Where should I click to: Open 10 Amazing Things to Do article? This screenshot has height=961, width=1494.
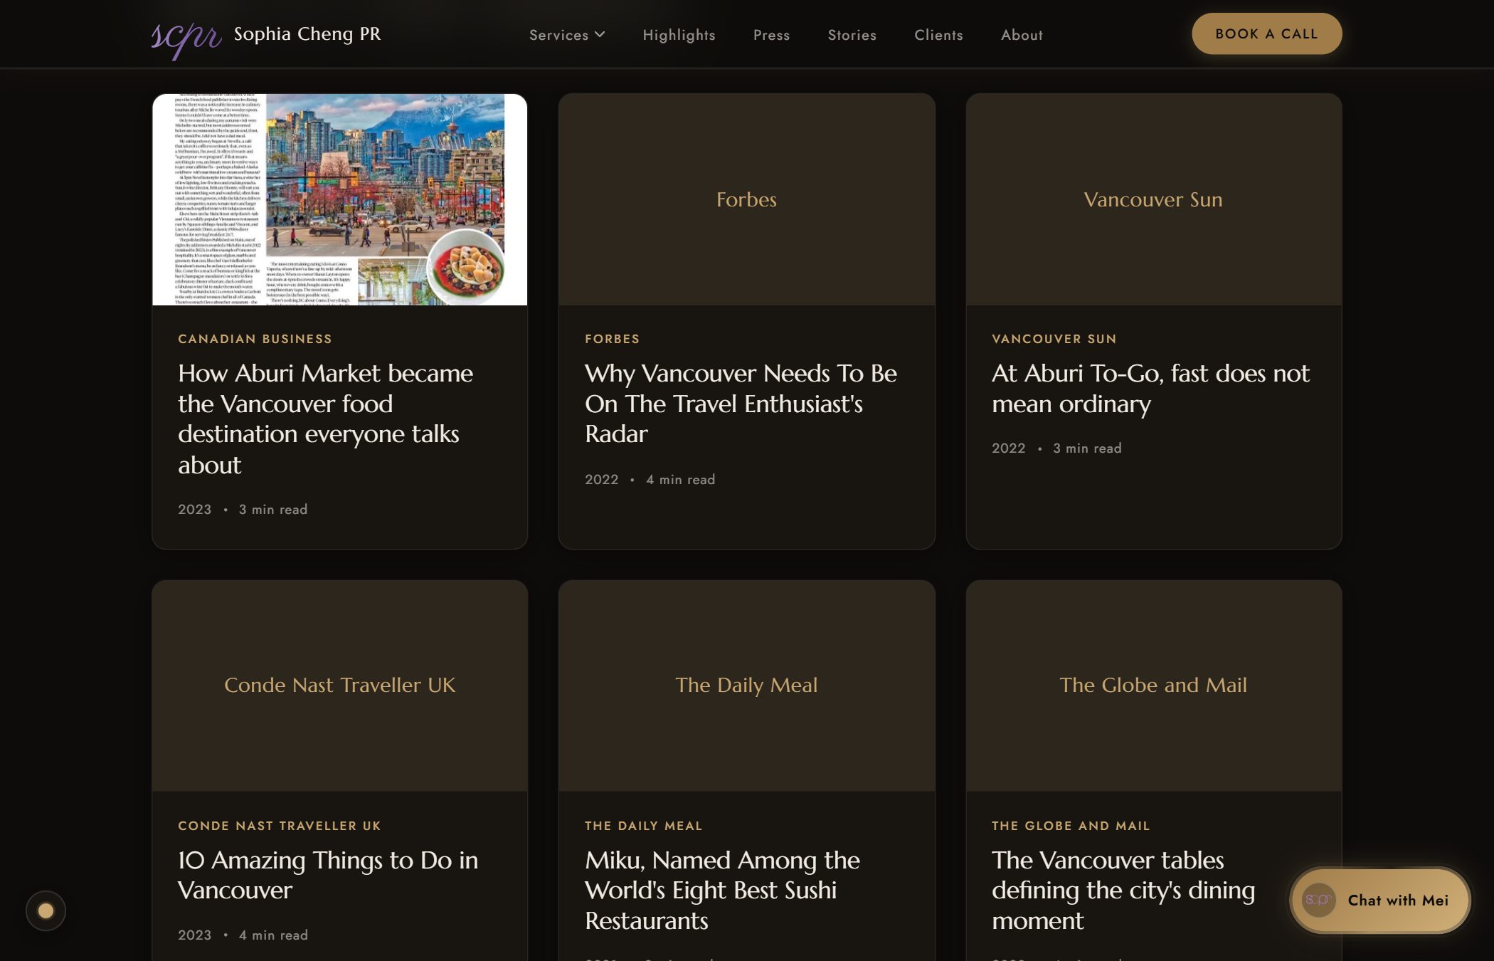[328, 875]
